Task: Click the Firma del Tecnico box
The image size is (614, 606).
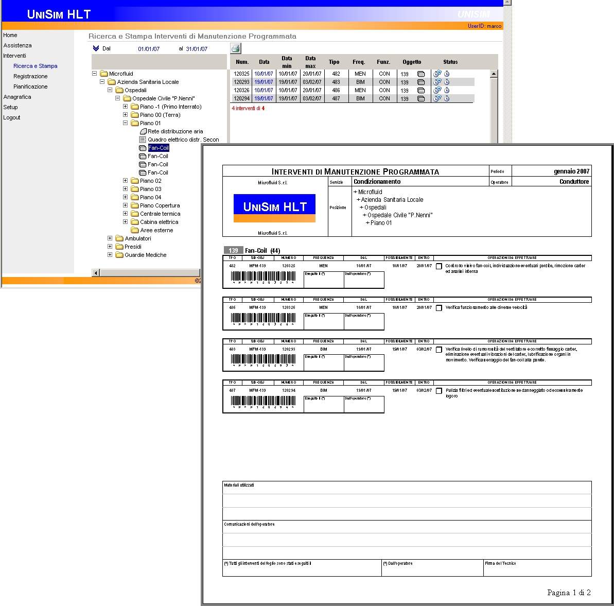Action: pos(537,567)
